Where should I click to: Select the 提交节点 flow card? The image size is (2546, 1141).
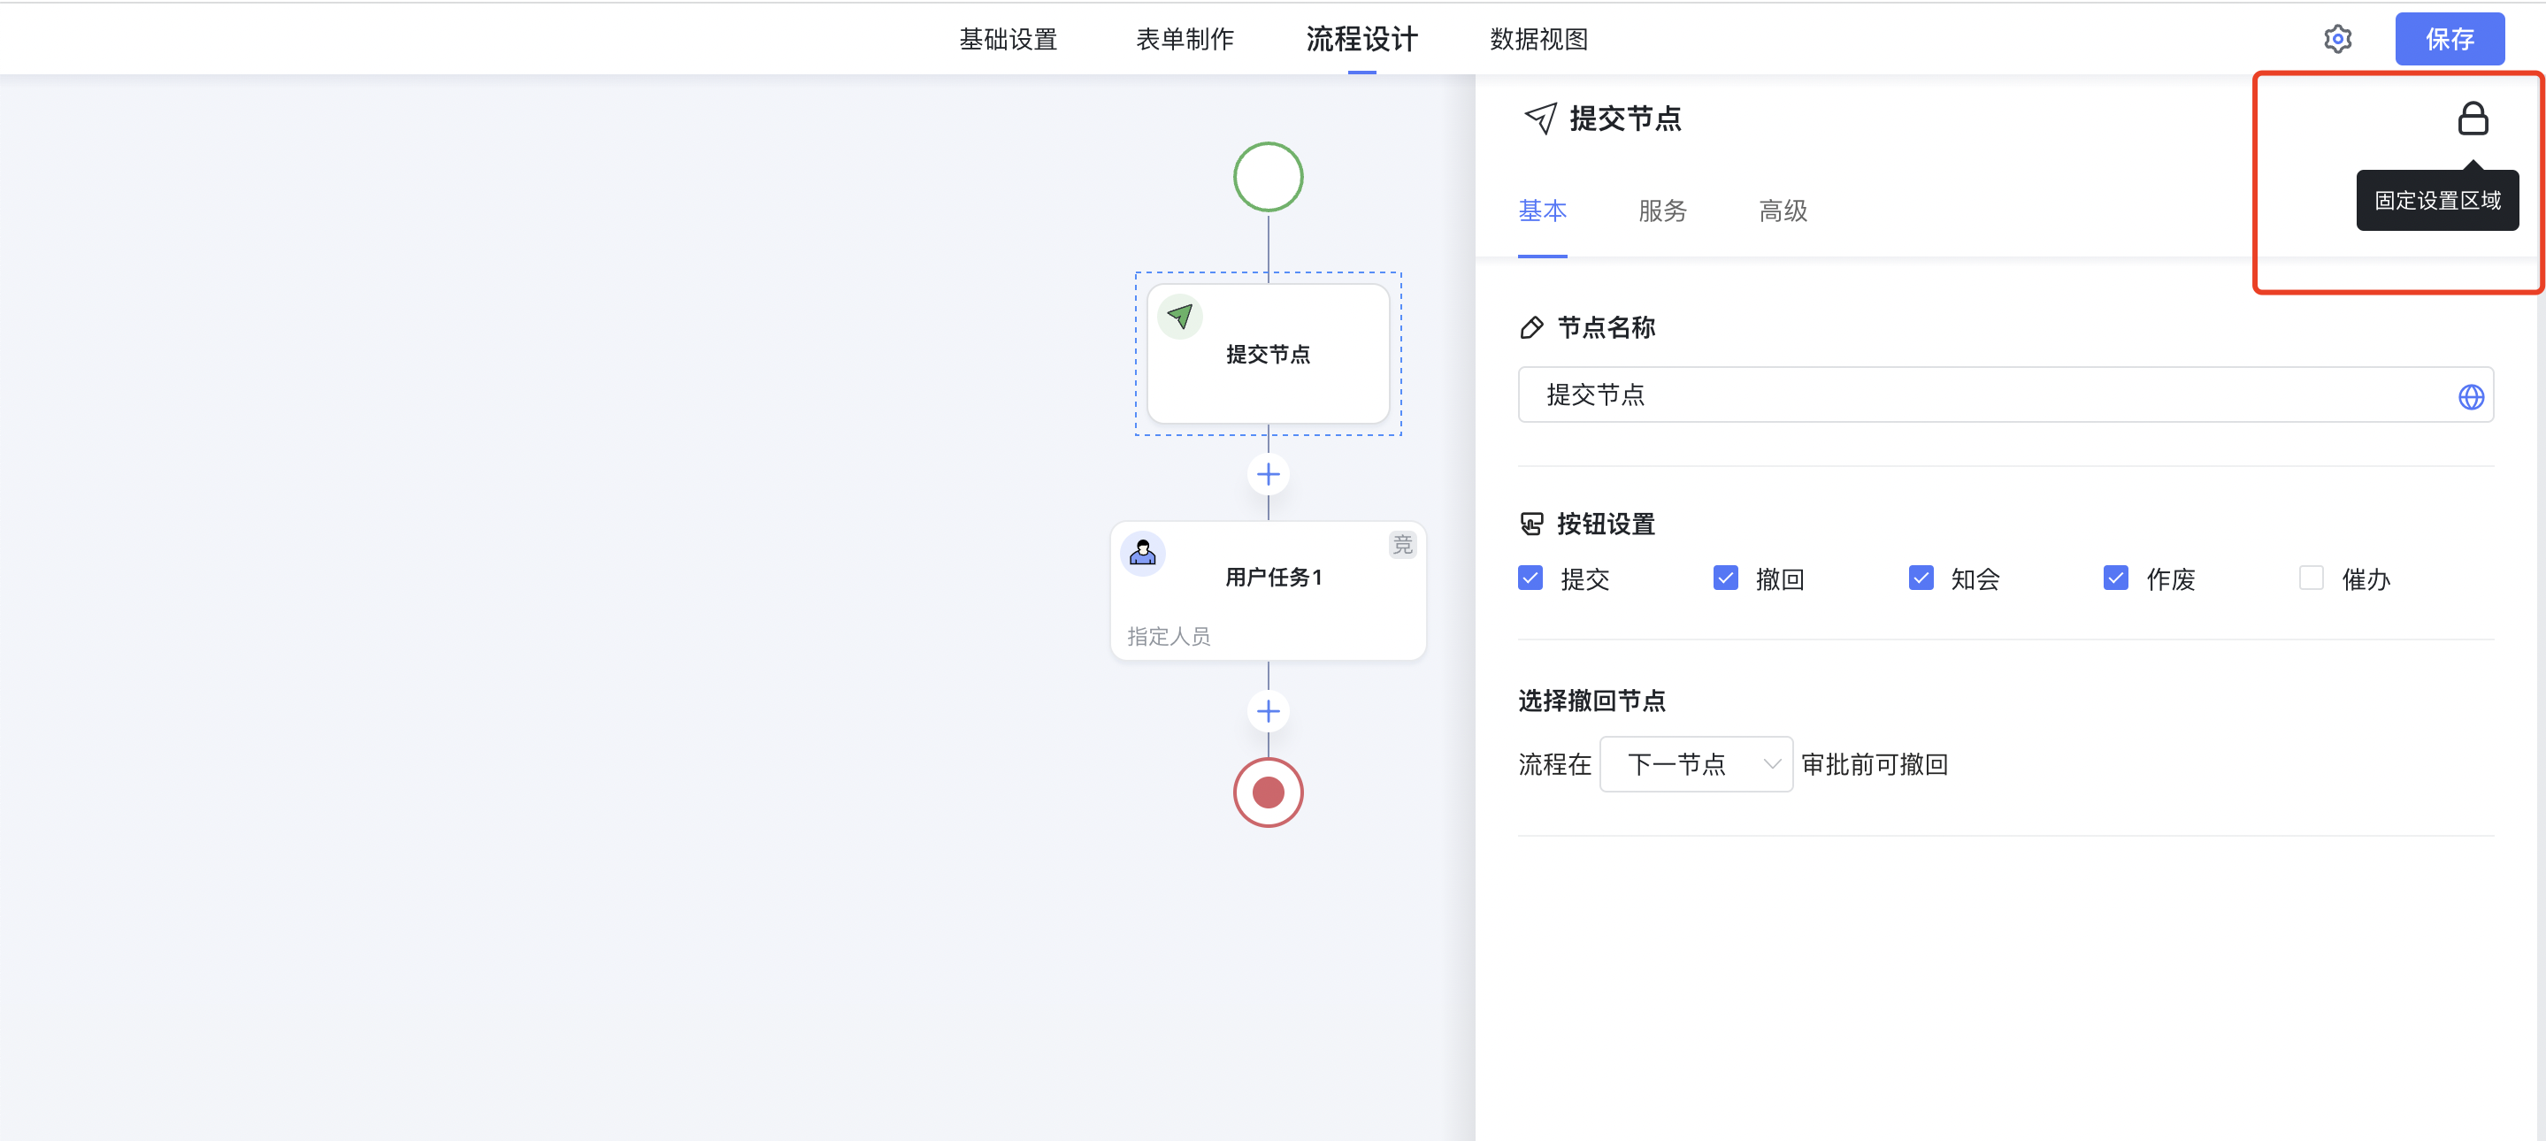coord(1268,354)
